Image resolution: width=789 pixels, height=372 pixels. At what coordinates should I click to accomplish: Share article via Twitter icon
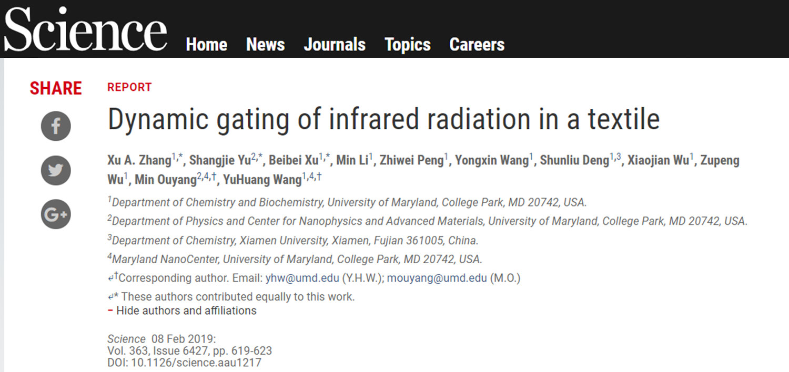(x=56, y=171)
